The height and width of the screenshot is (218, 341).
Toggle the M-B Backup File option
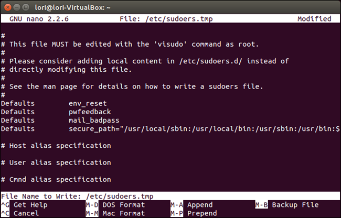287,205
